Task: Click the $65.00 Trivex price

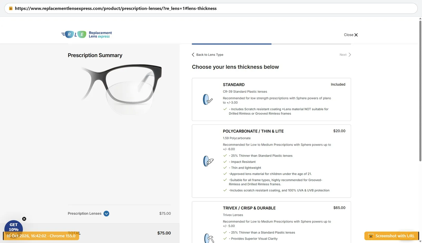Action: pos(339,208)
